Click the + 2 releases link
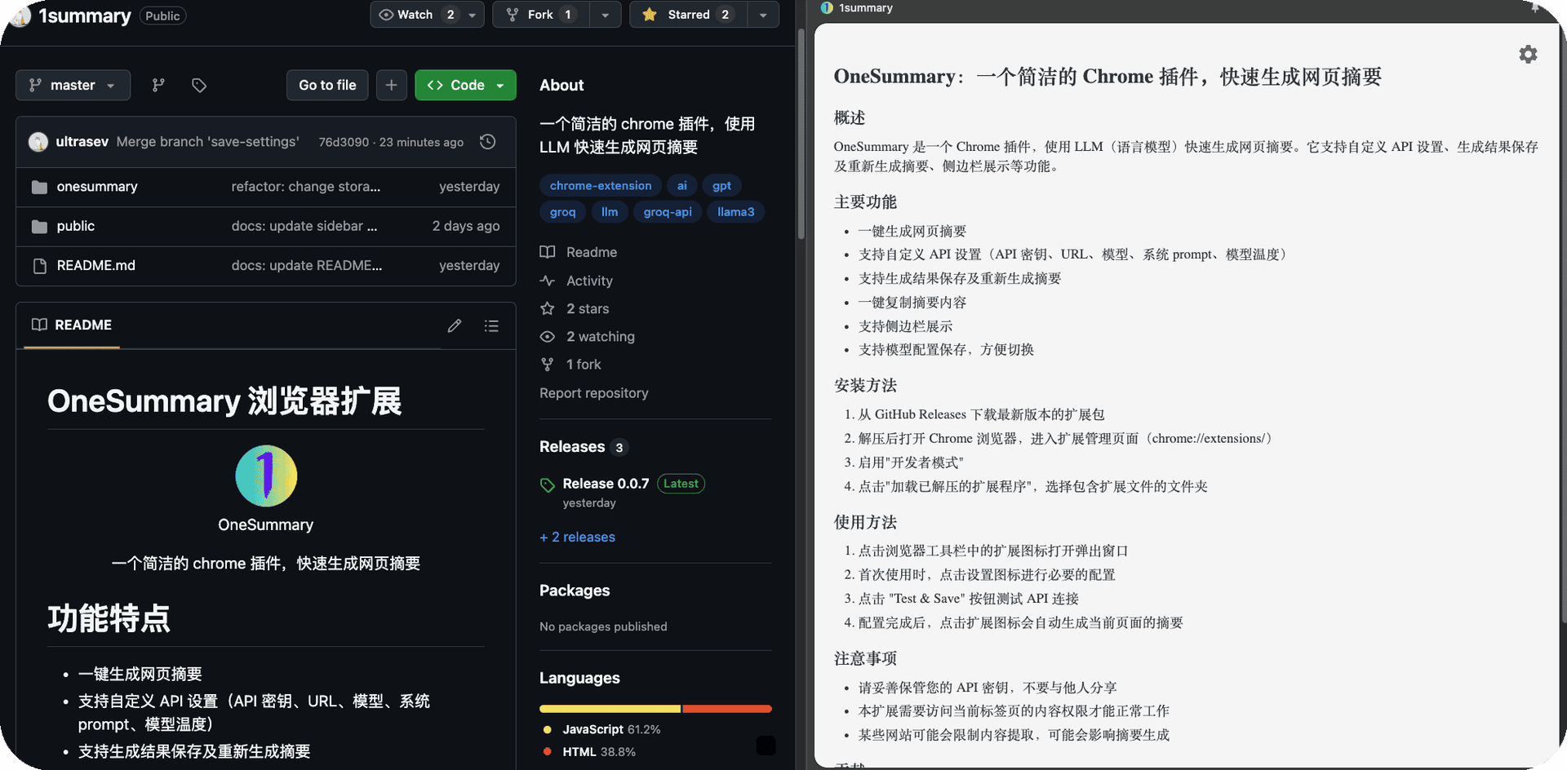This screenshot has height=770, width=1567. 577,537
